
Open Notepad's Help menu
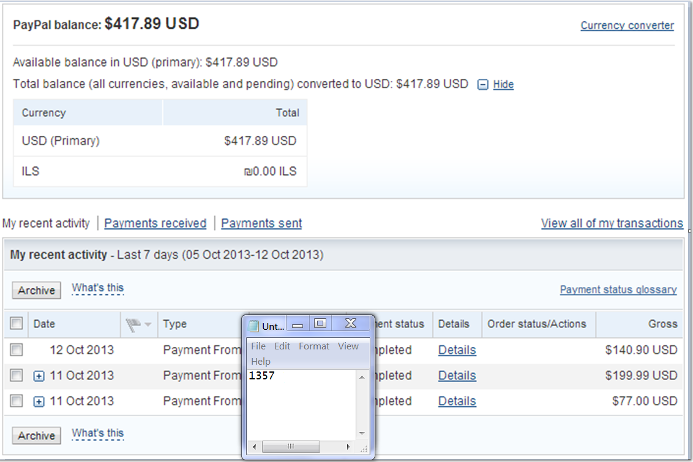coord(260,361)
